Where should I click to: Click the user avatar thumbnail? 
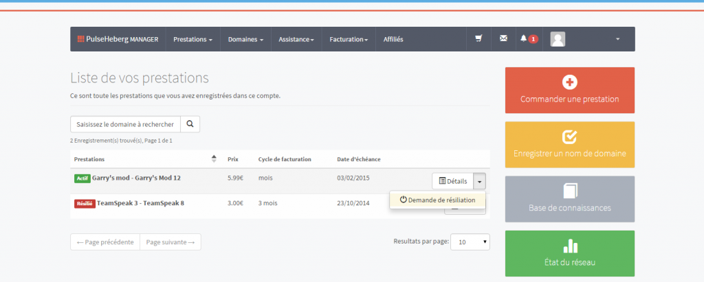tap(558, 39)
